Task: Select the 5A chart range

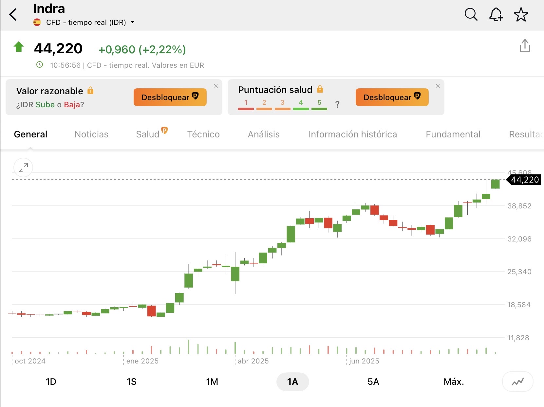Action: point(373,382)
